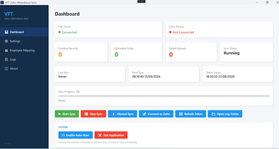Open the About page
The height and width of the screenshot is (149, 279).
point(24,69)
